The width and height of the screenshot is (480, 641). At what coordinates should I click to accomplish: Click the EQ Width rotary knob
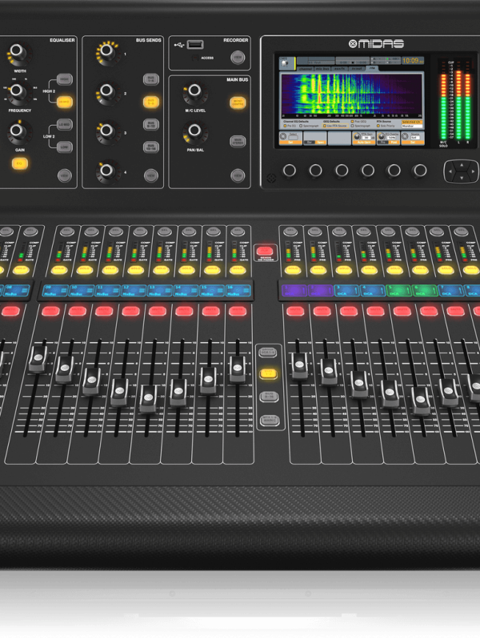pos(16,51)
